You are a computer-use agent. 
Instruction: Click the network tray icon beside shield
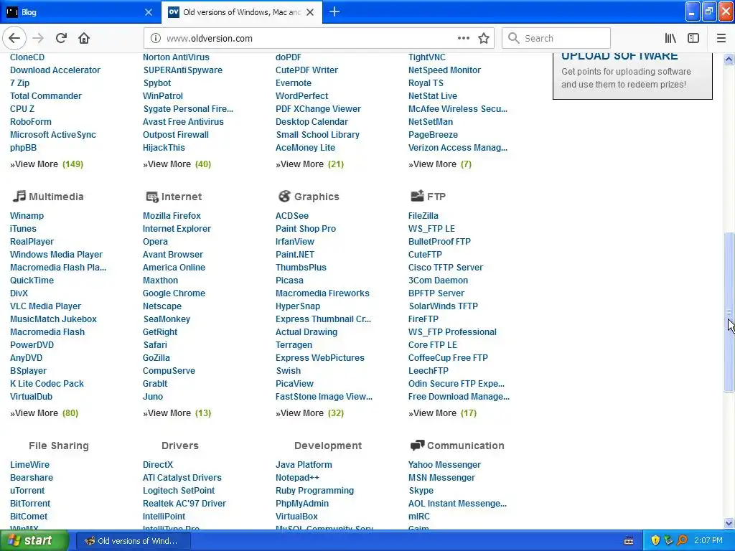point(669,540)
